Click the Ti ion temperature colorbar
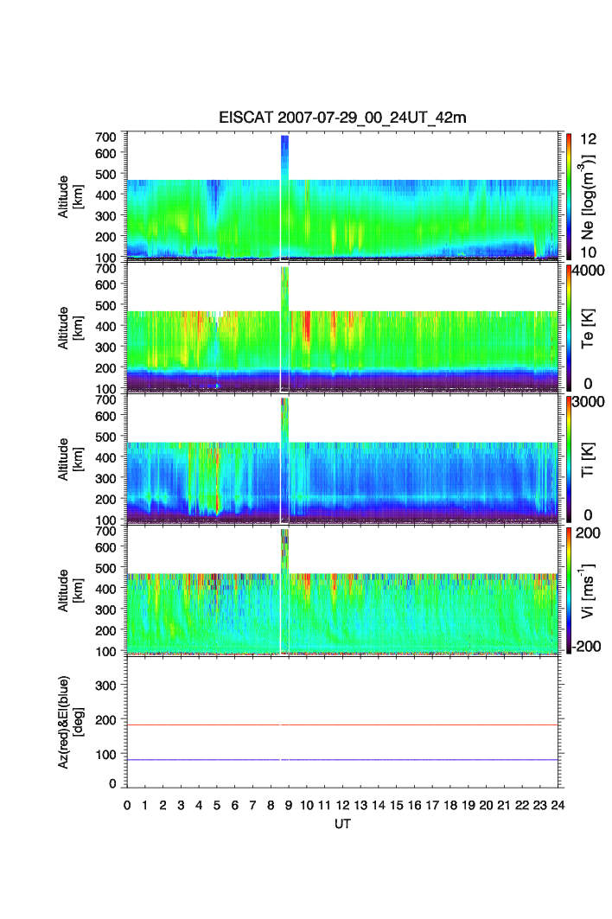Screen dimensions: 612x919 tap(569, 459)
